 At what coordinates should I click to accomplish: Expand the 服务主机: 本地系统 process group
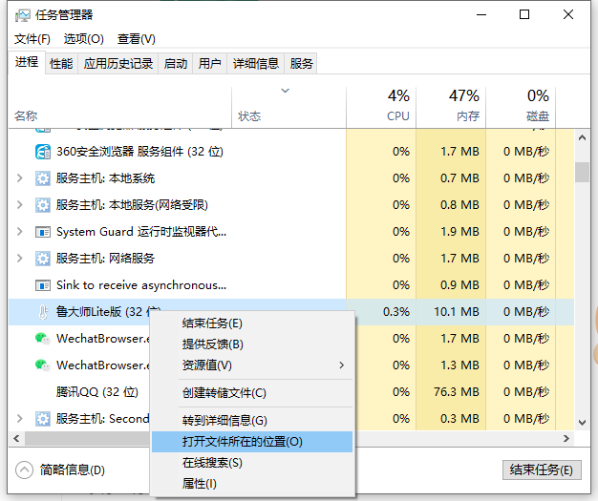(20, 178)
